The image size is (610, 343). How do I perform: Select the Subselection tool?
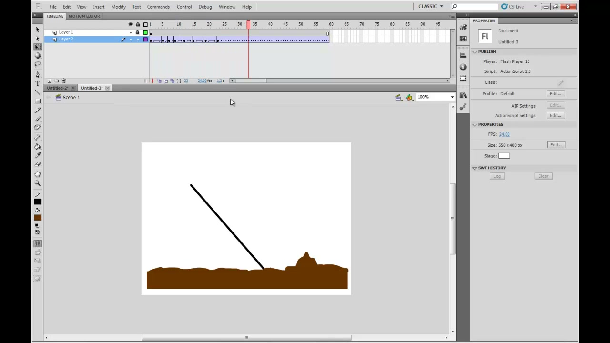pyautogui.click(x=38, y=39)
